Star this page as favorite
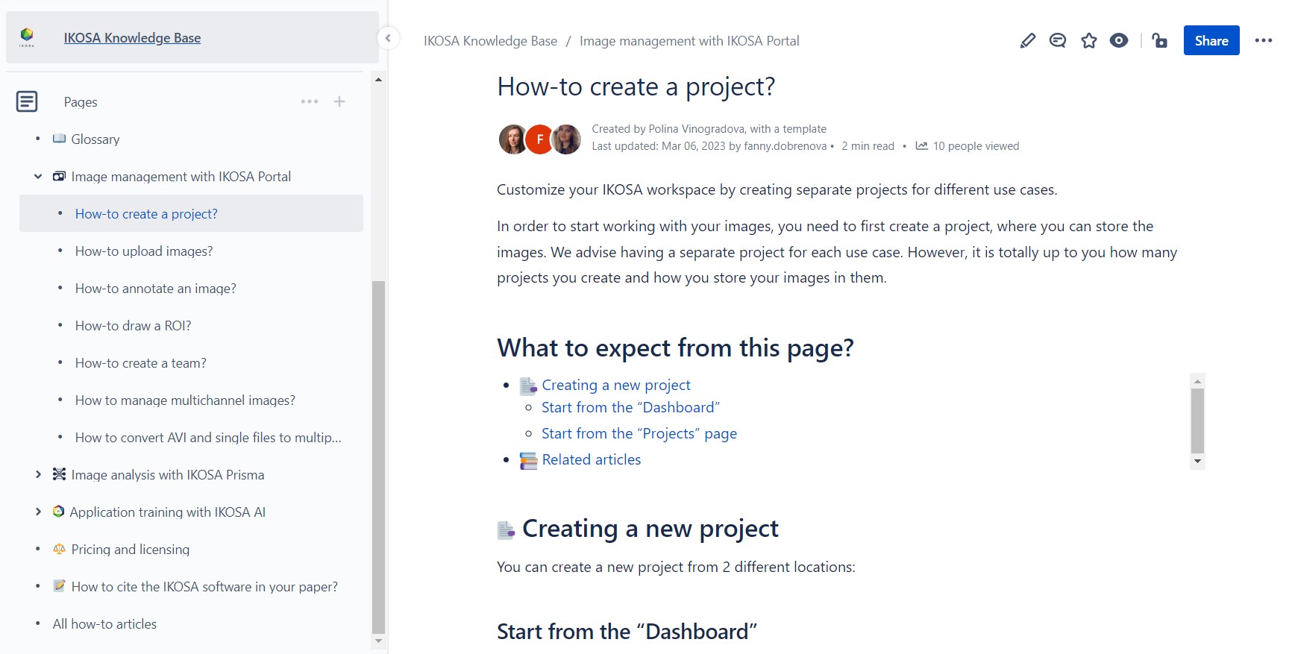Screen dimensions: 1292x654 tap(1088, 41)
